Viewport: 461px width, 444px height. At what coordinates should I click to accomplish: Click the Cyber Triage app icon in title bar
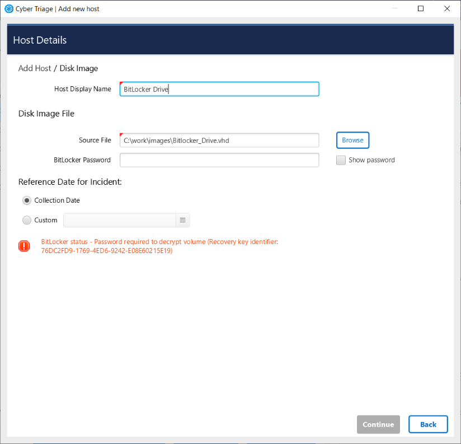(8, 9)
